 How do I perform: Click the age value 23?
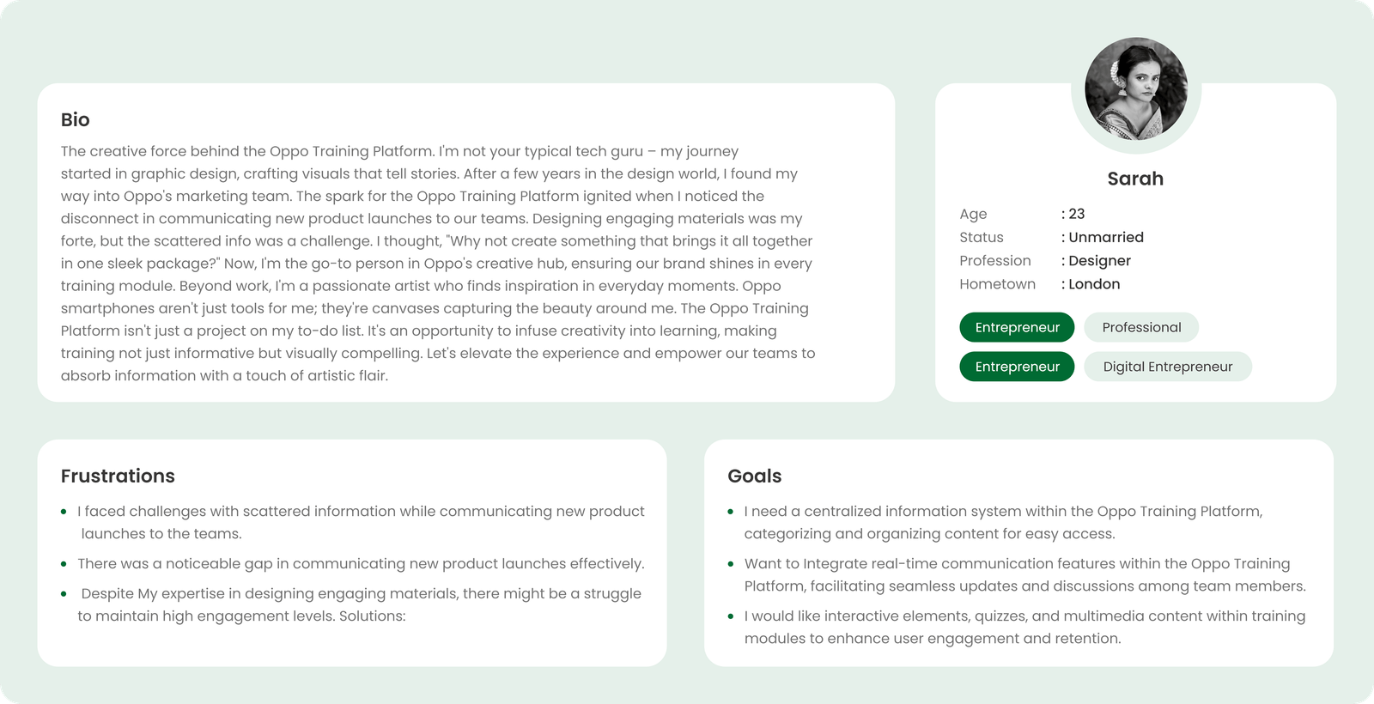pyautogui.click(x=1076, y=214)
